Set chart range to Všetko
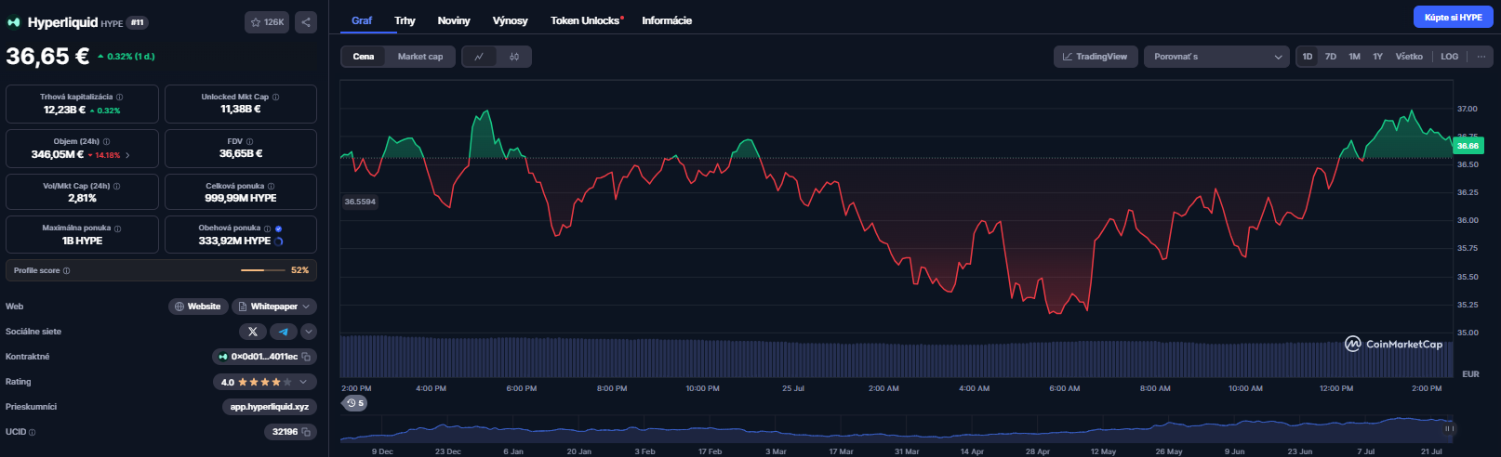This screenshot has height=457, width=1501. click(x=1409, y=57)
